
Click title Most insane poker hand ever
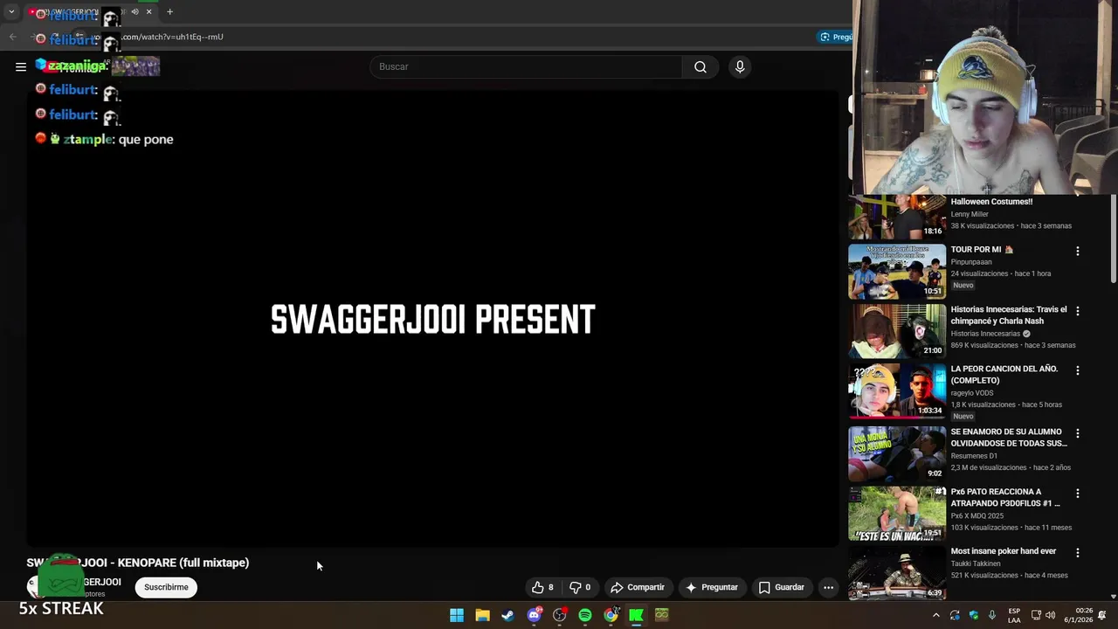pyautogui.click(x=1004, y=551)
